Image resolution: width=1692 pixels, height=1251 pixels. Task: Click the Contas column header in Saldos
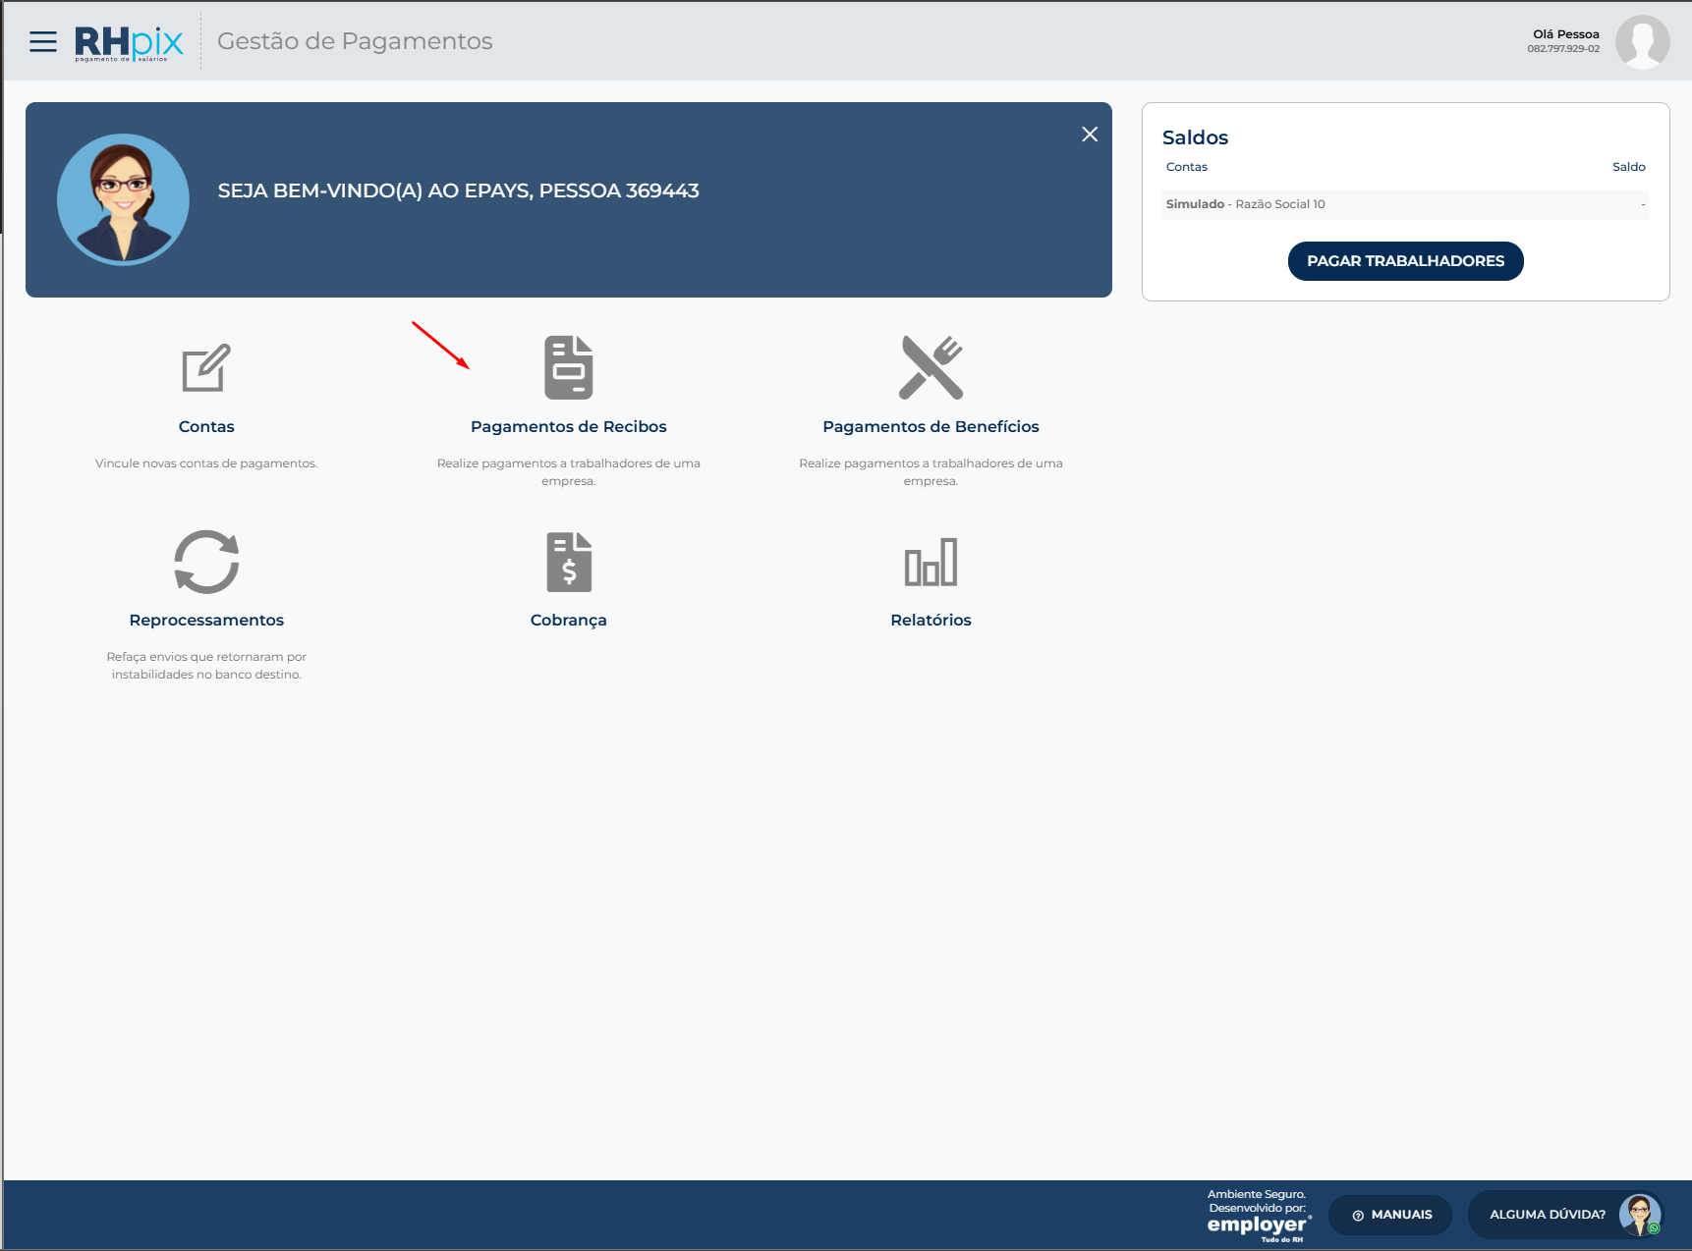[x=1187, y=167]
